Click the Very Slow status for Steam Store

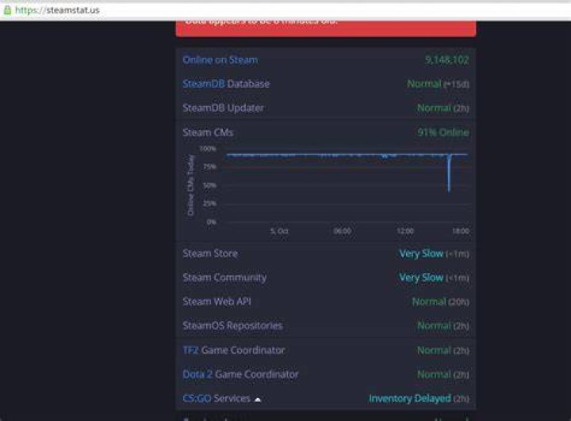[421, 253]
